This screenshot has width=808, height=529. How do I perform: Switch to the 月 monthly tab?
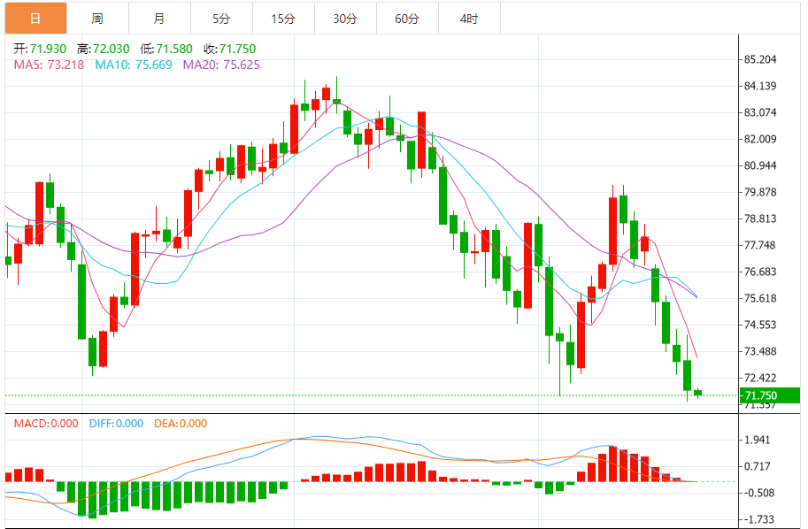[x=160, y=19]
